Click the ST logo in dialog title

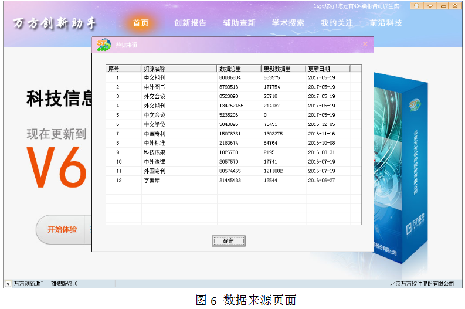[x=104, y=45]
